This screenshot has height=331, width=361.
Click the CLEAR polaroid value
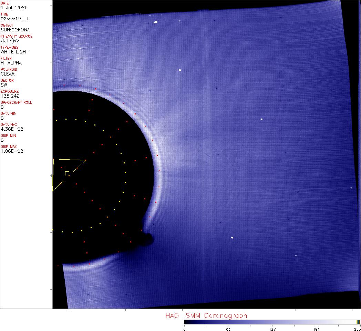coord(8,74)
